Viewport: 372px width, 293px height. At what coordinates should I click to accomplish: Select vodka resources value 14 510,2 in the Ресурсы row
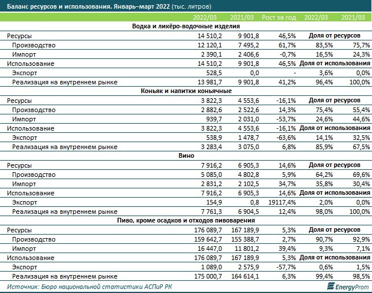pyautogui.click(x=210, y=36)
